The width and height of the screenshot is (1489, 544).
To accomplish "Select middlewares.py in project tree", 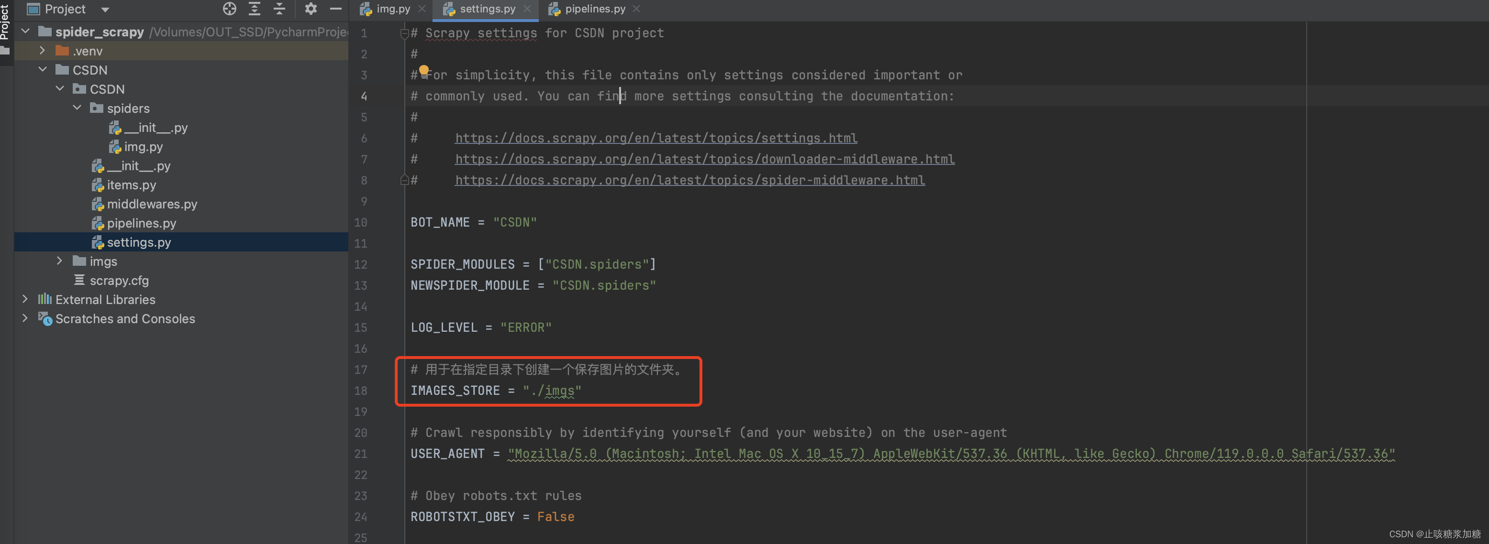I will pos(152,204).
